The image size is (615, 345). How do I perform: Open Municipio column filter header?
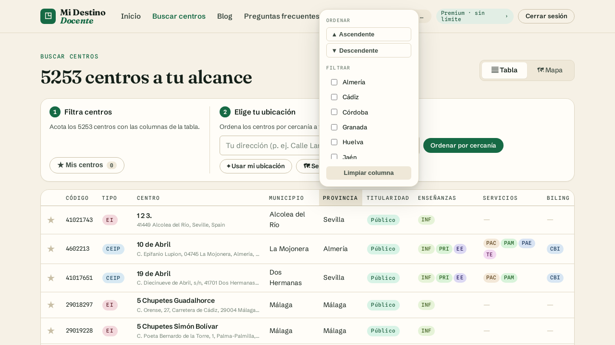286,198
